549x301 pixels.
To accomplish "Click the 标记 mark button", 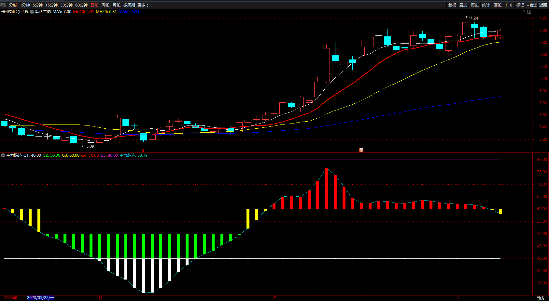I will click(520, 5).
